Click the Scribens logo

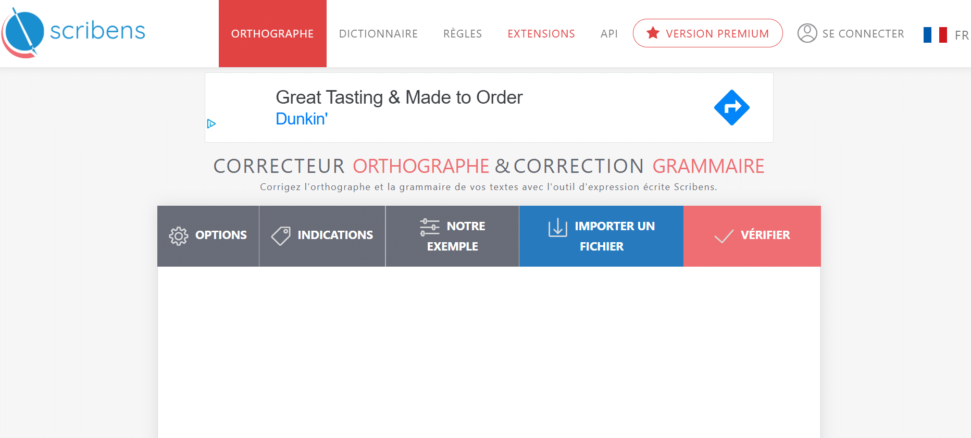coord(73,31)
